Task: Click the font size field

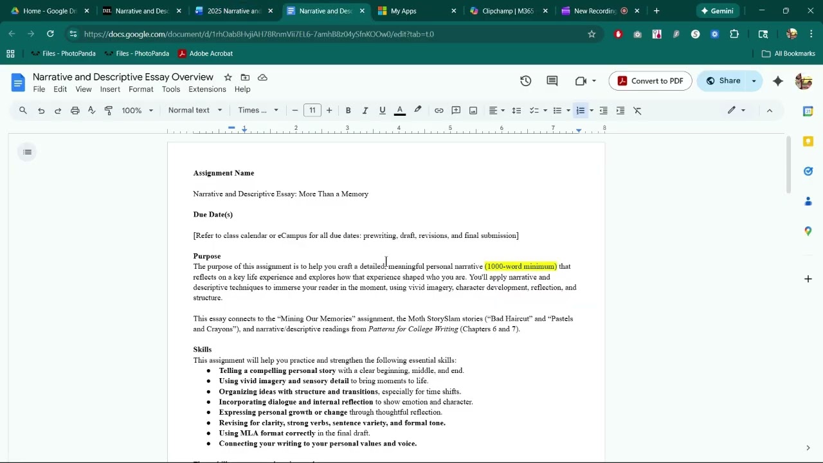Action: coord(312,111)
